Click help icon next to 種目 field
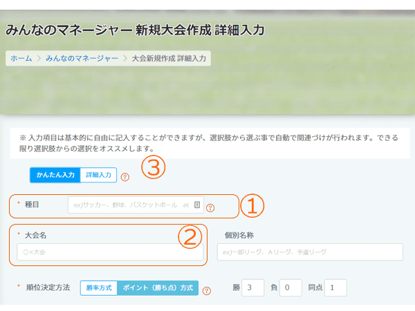 210,207
